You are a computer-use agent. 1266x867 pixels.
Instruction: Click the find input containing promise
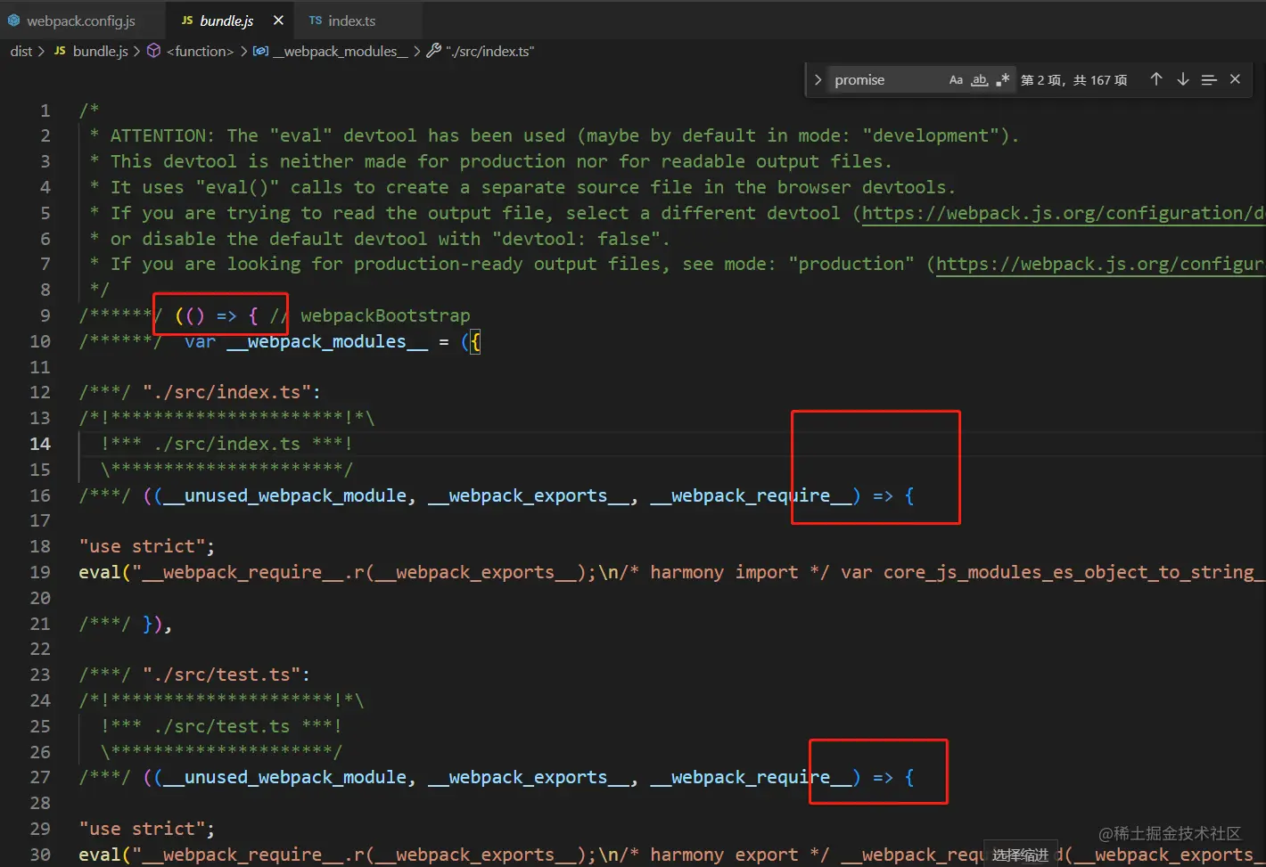(x=884, y=80)
